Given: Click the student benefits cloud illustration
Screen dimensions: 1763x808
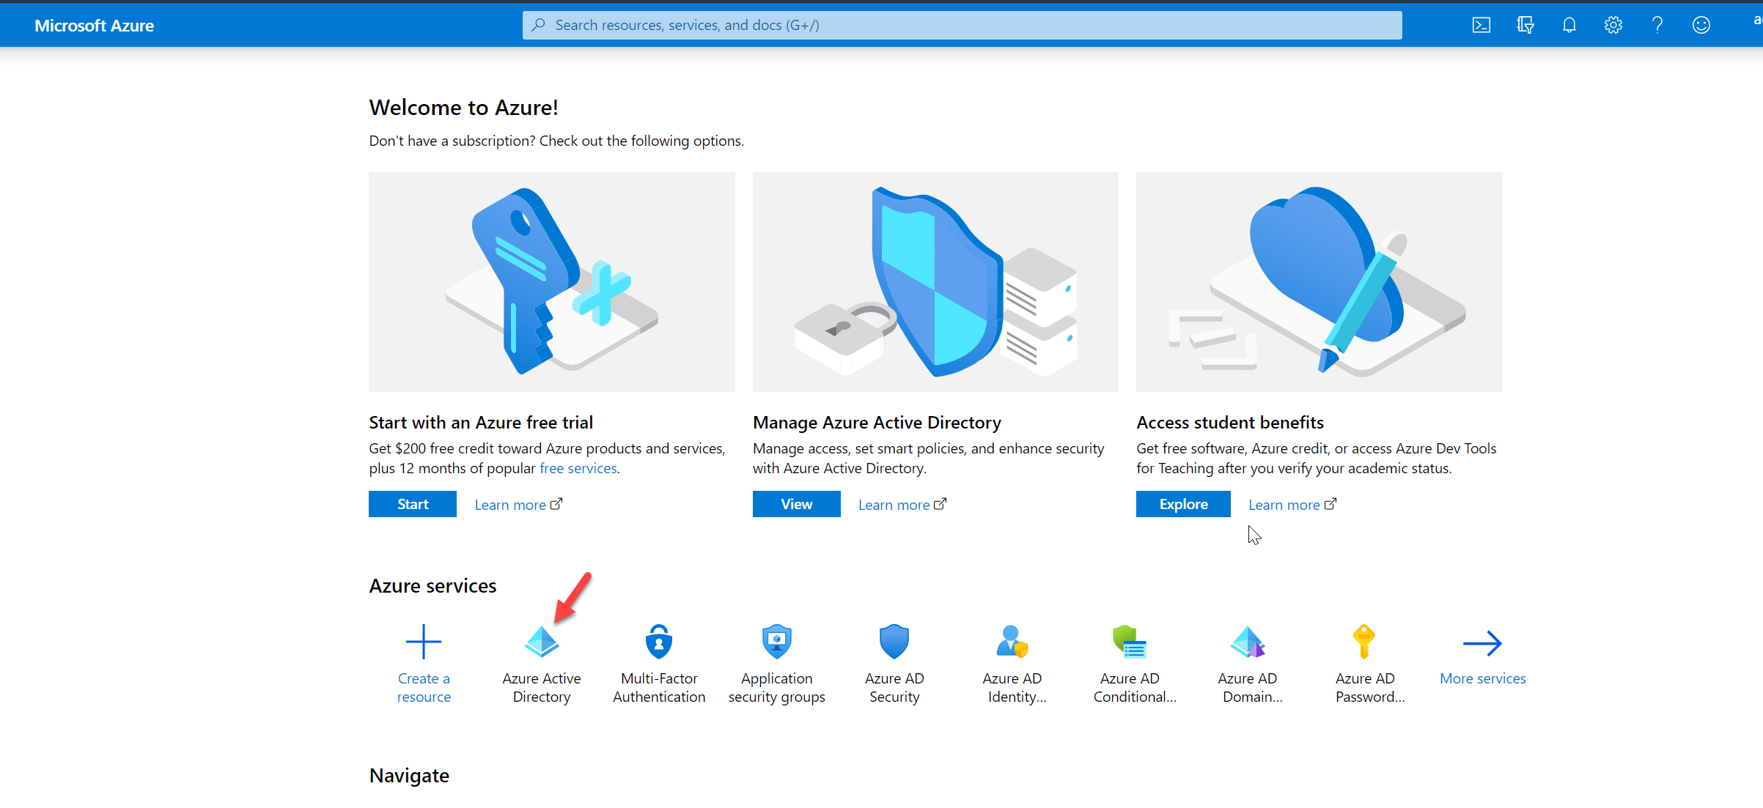Looking at the screenshot, I should tap(1320, 282).
